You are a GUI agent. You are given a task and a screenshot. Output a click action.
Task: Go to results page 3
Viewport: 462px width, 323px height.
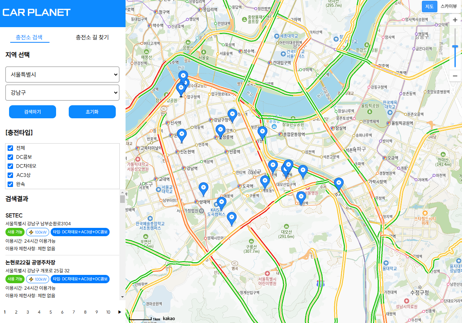[27, 312]
